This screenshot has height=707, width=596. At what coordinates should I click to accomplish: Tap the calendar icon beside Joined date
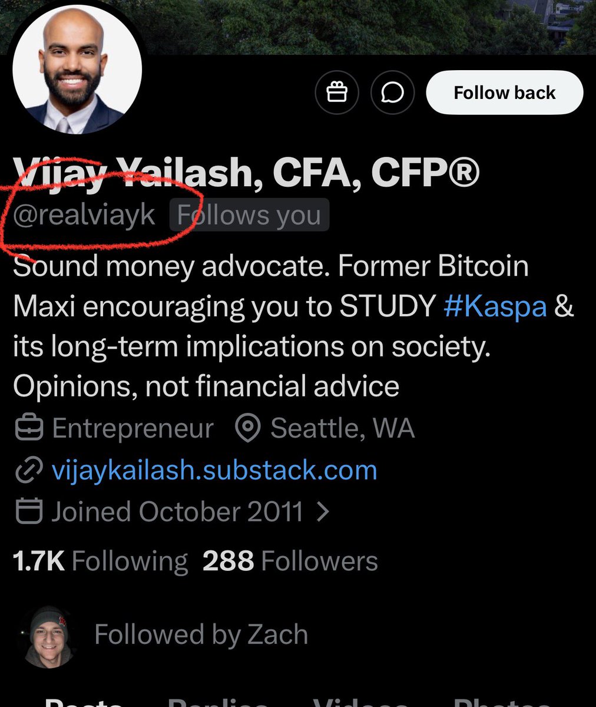point(28,511)
